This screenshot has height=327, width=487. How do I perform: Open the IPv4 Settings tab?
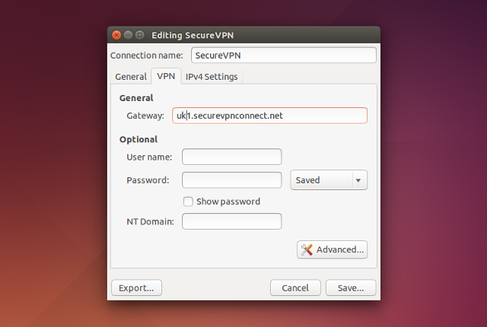click(212, 77)
